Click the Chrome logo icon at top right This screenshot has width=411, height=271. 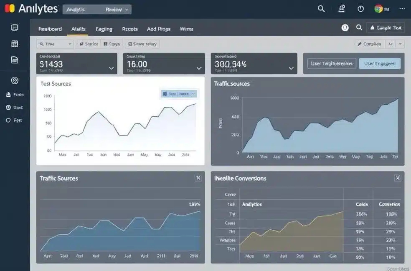[378, 9]
